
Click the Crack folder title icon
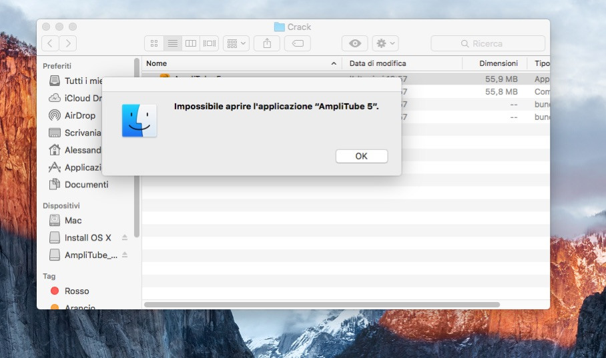pos(279,27)
